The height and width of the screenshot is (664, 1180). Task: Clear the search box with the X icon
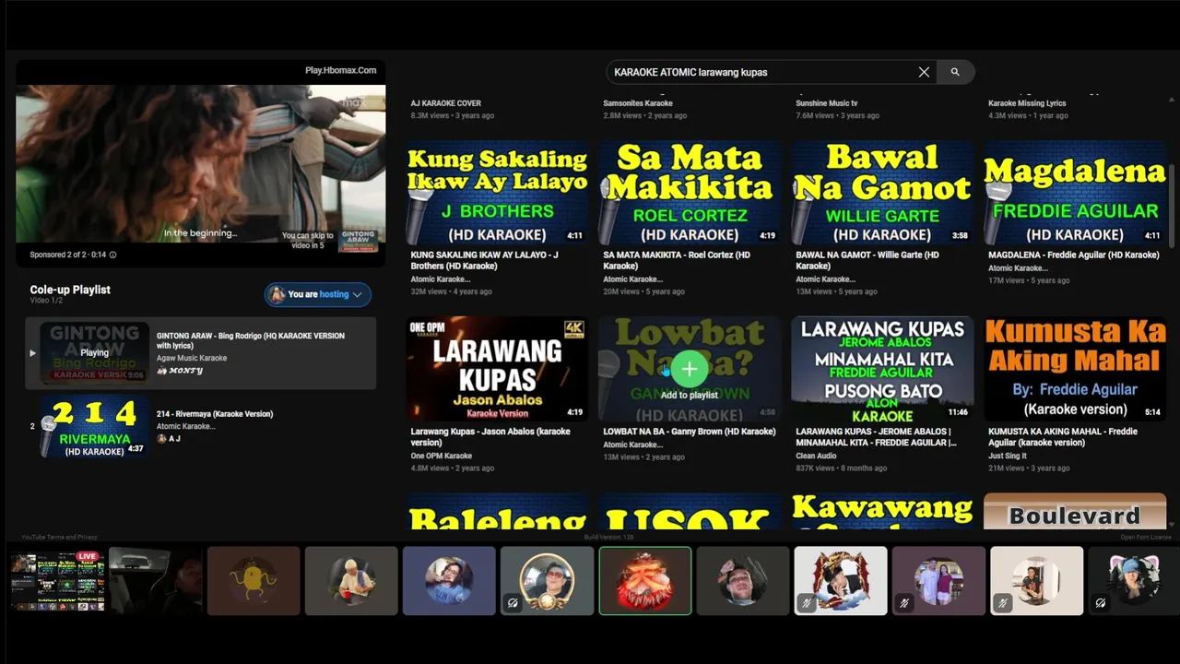924,72
